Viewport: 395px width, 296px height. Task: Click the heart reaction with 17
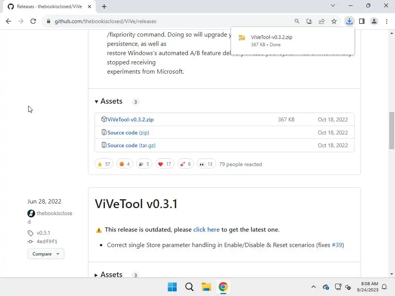coord(165,164)
